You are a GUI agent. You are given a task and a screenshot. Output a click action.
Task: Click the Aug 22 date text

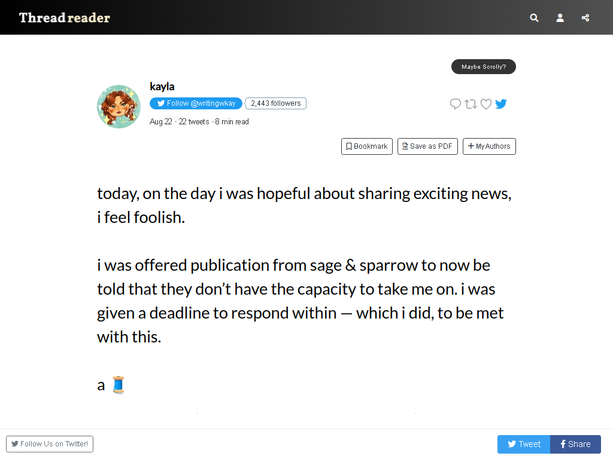point(160,122)
